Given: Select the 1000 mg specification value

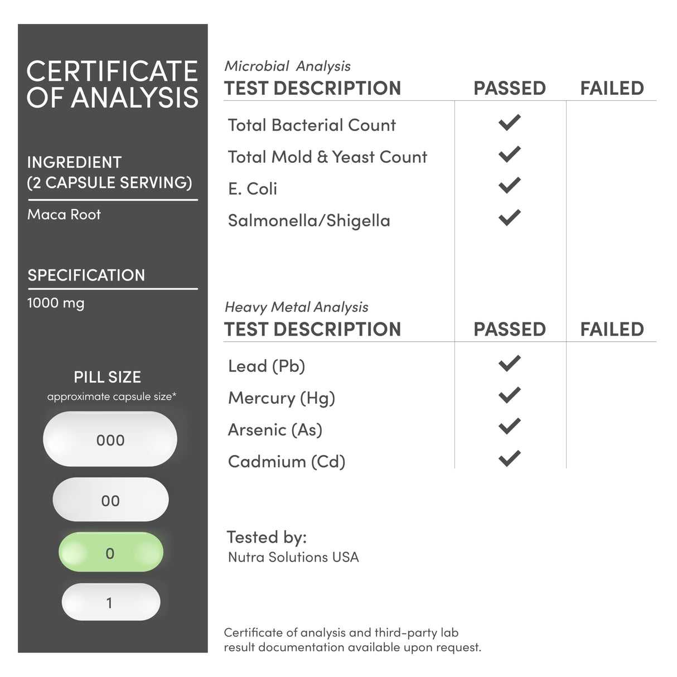Looking at the screenshot, I should pyautogui.click(x=56, y=303).
